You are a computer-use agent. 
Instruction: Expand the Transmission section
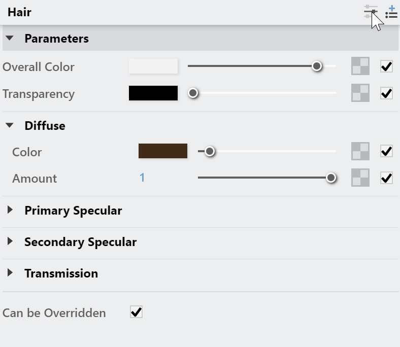[10, 272]
